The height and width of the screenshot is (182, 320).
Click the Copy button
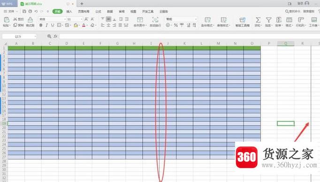(19, 25)
